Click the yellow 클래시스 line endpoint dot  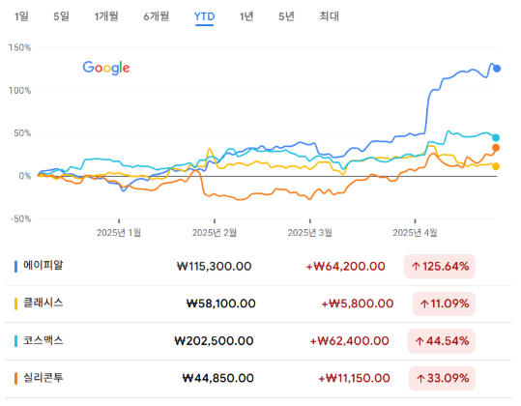496,166
